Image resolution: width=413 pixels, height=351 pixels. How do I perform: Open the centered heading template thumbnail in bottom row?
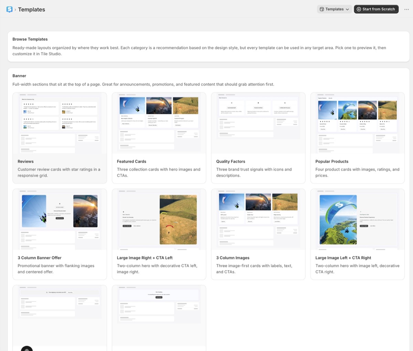(x=159, y=316)
